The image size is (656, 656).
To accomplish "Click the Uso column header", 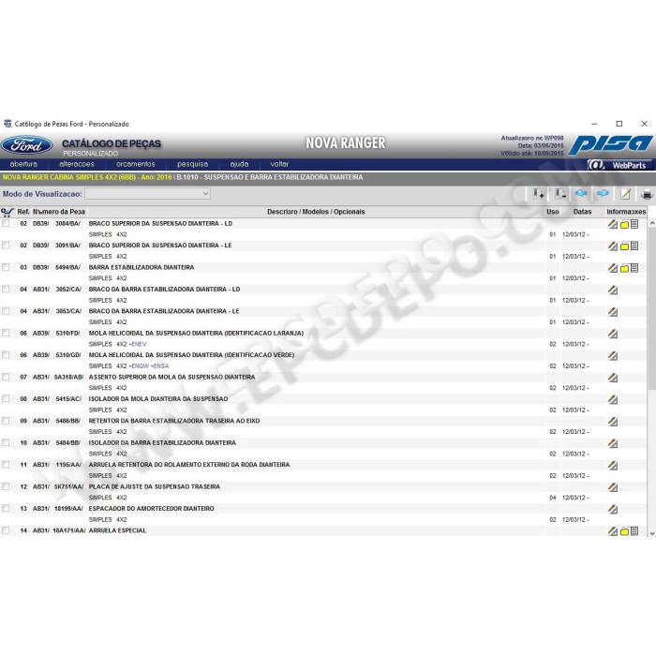I will click(553, 212).
